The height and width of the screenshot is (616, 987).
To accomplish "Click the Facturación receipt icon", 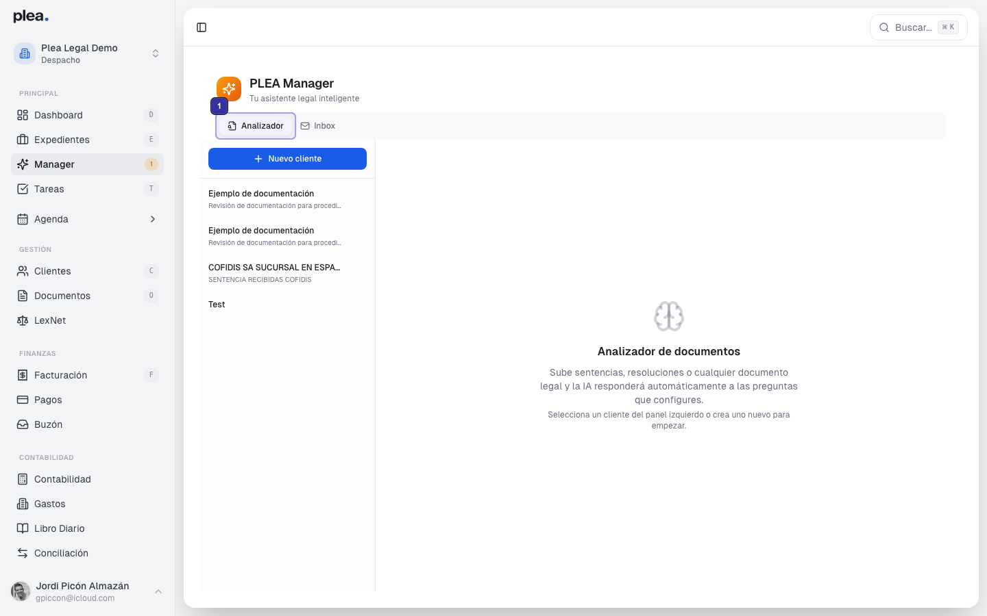I will coord(23,375).
